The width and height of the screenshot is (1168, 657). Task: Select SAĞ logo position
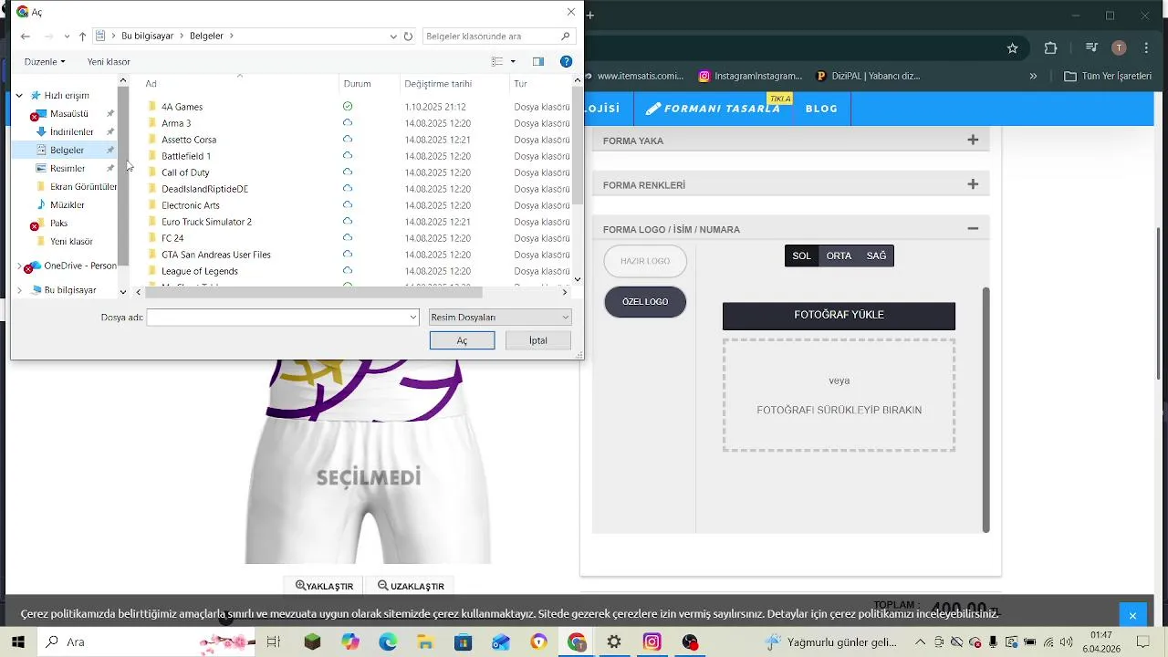[876, 256]
